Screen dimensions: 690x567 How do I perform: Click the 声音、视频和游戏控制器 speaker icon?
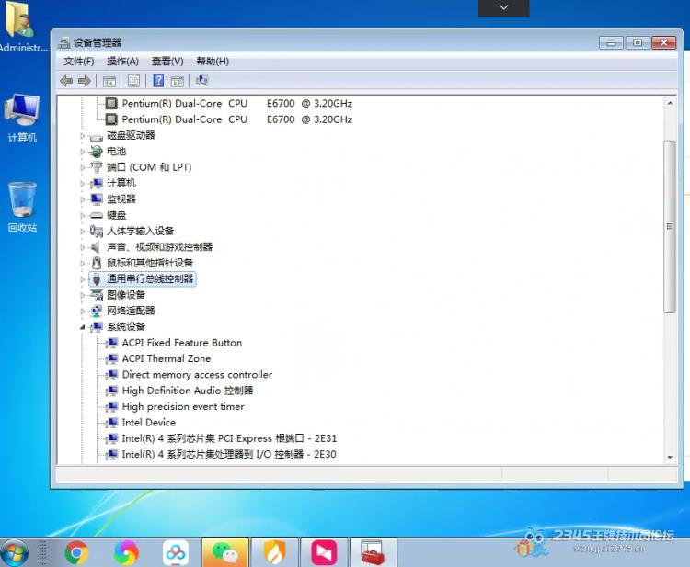pyautogui.click(x=95, y=247)
